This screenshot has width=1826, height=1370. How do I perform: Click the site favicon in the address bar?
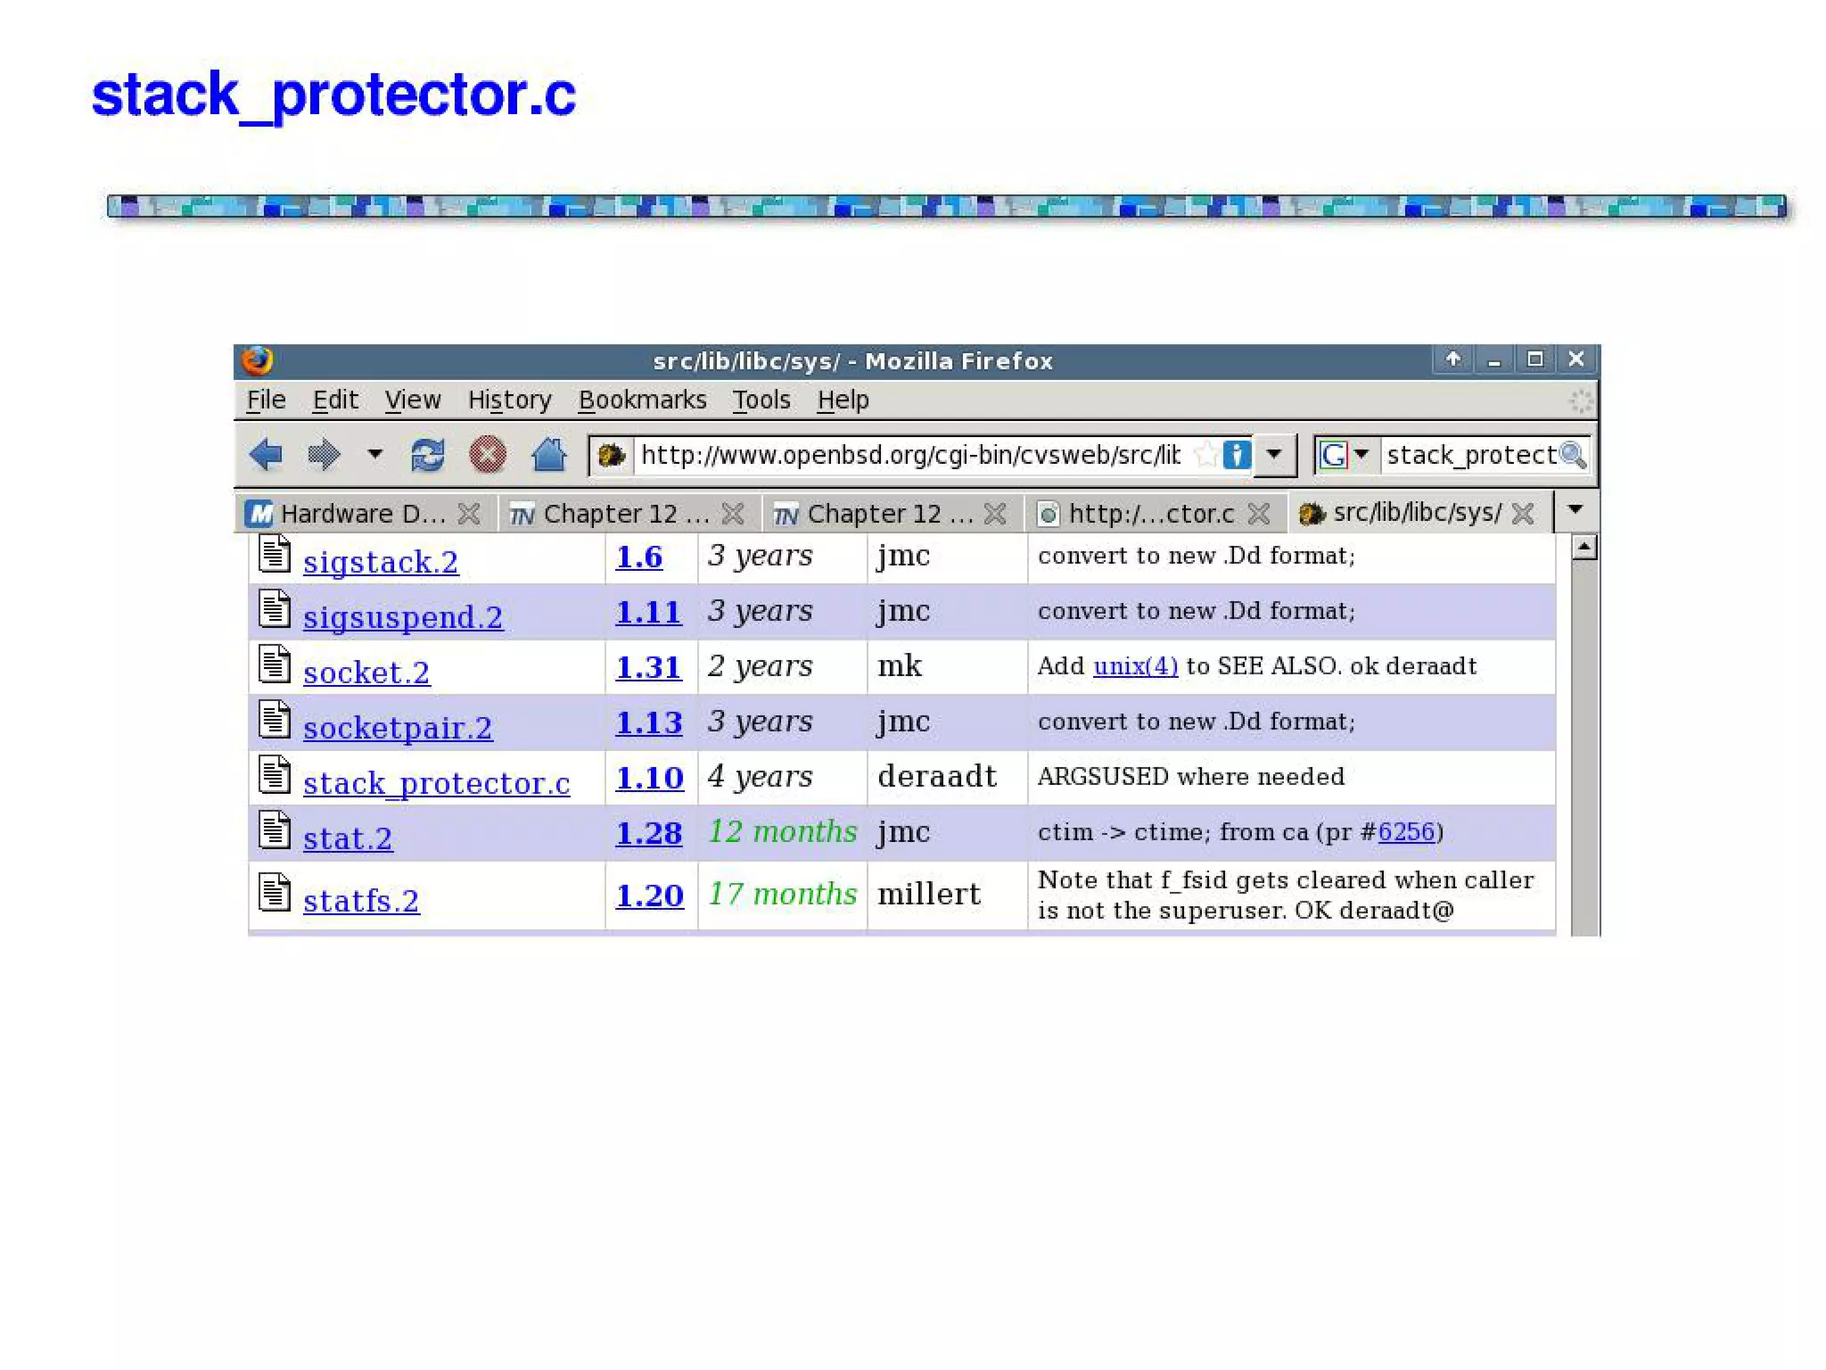point(612,456)
